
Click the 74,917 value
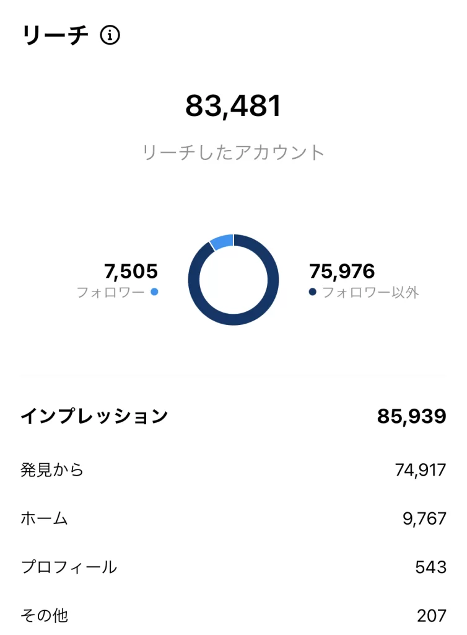click(421, 470)
